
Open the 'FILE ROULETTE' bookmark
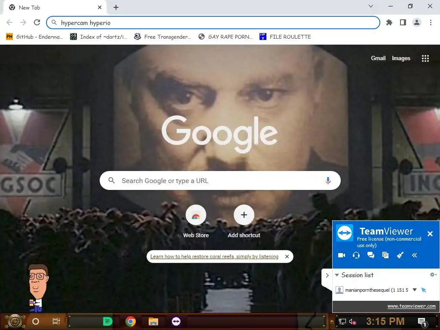tap(285, 37)
